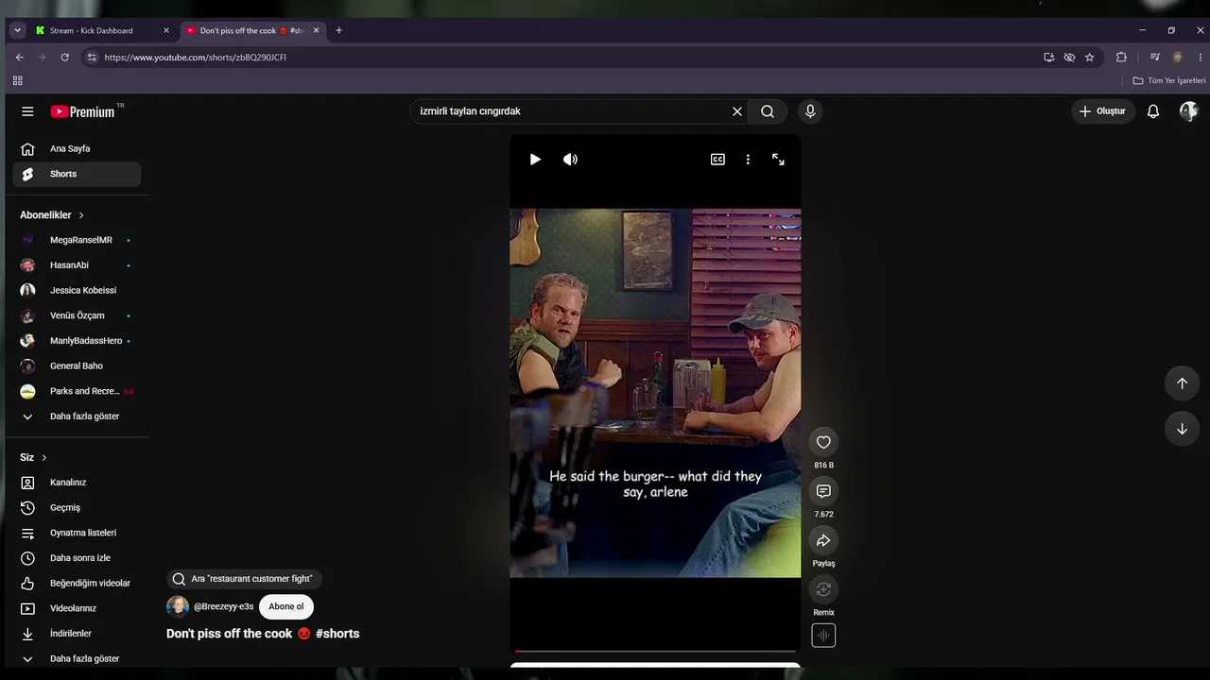Viewport: 1210px width, 680px height.
Task: Open the Tüm Yer İşaretleri bookmarks folder
Action: point(1169,81)
